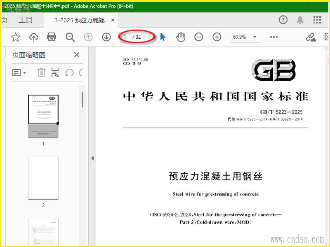Close the 3-2025 预应力混凝 document tab
Image resolution: width=330 pixels, height=247 pixels.
(x=113, y=20)
